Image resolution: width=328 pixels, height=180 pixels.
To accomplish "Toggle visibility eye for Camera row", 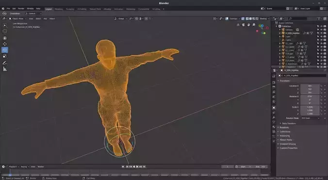I will (322, 30).
